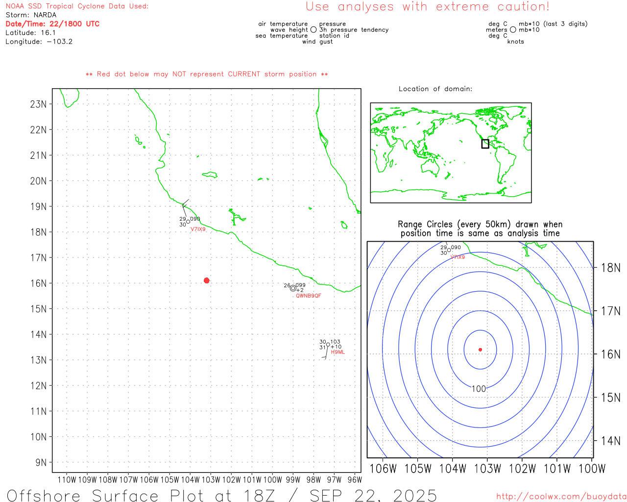Open the world map domain inset
The height and width of the screenshot is (502, 627).
tap(451, 153)
